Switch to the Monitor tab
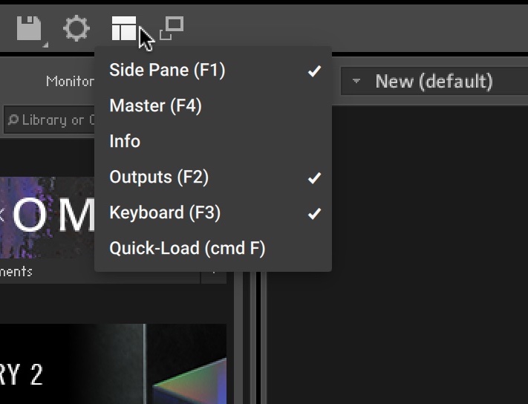 69,81
